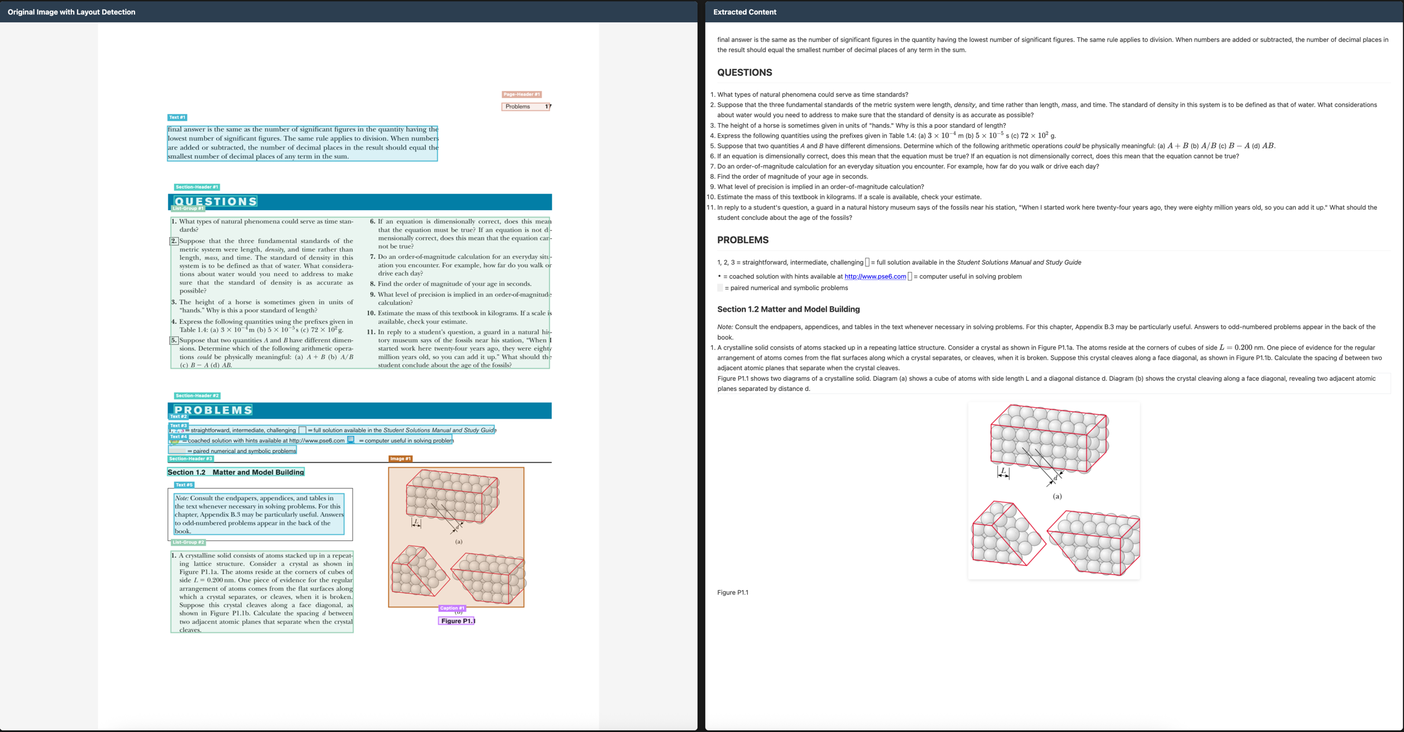Select the List-Group #1 layout label

[x=188, y=208]
